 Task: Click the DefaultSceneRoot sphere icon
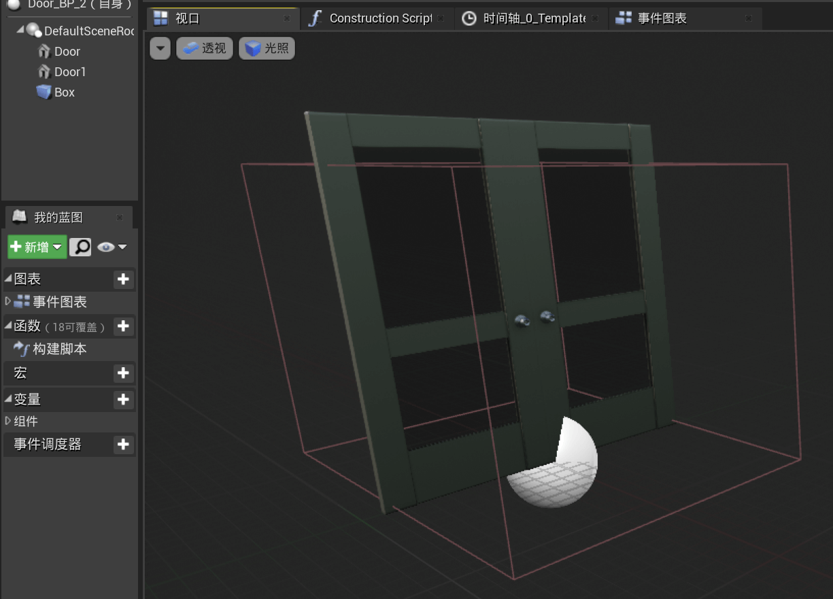coord(33,30)
